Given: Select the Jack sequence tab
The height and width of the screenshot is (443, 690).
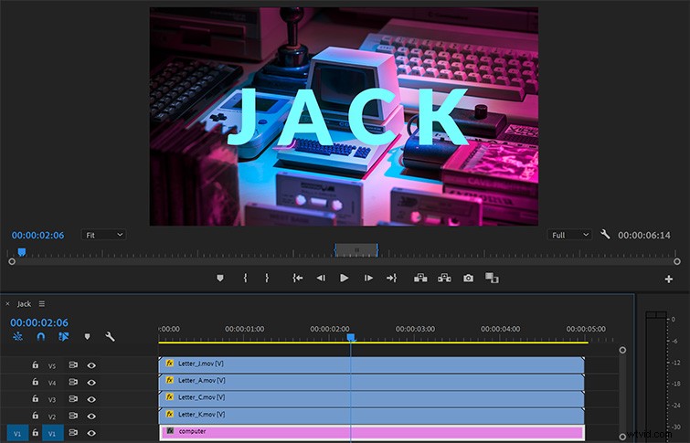Looking at the screenshot, I should pyautogui.click(x=24, y=303).
